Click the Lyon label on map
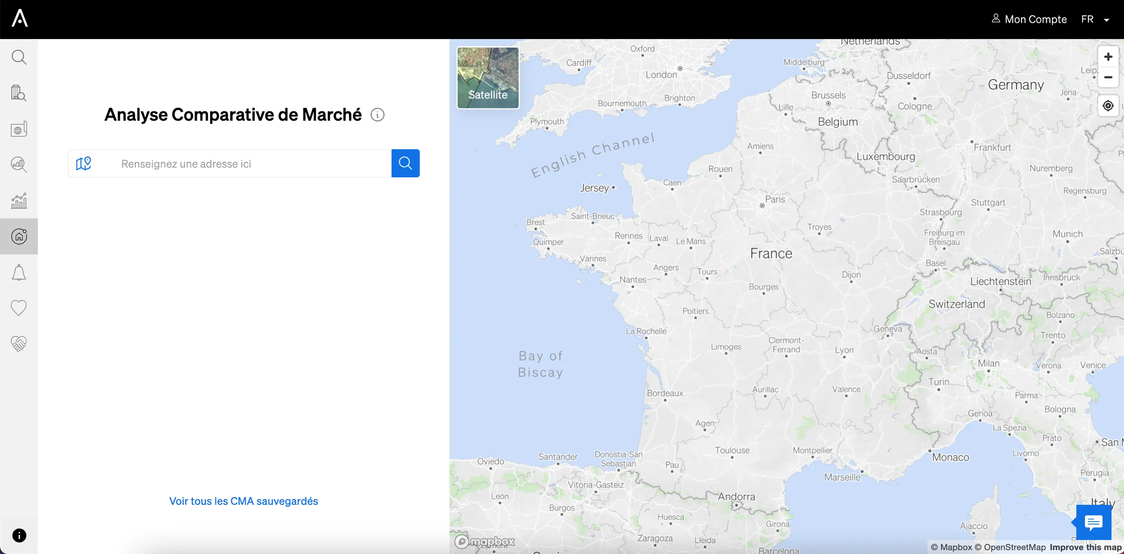Image resolution: width=1124 pixels, height=554 pixels. click(844, 350)
